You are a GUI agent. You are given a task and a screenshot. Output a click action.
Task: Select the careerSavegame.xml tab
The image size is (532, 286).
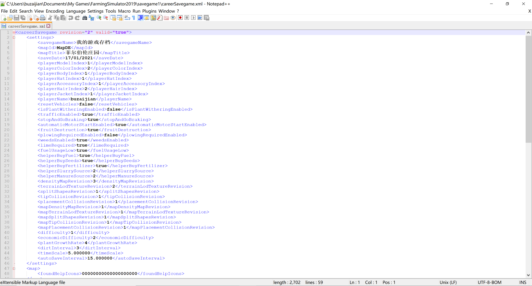click(x=26, y=26)
